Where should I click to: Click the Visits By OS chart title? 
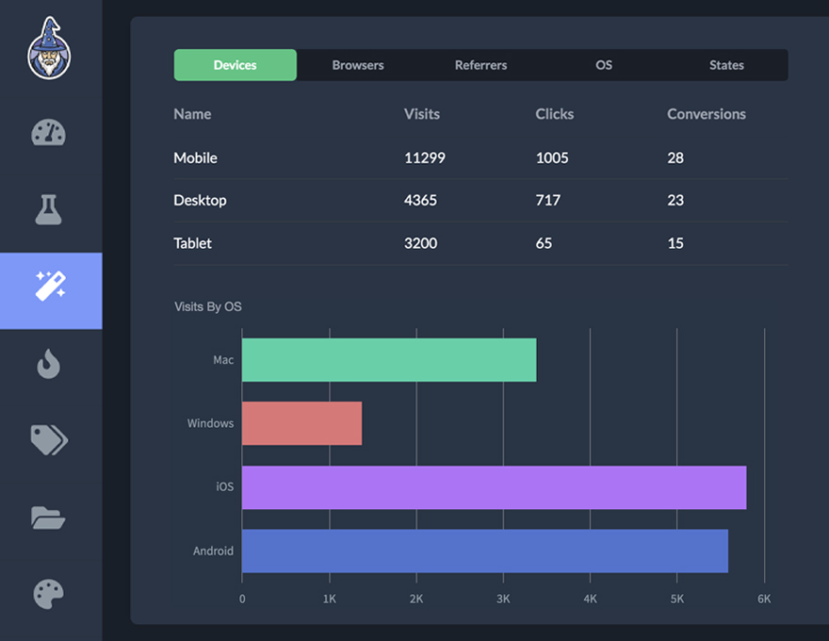click(x=207, y=306)
